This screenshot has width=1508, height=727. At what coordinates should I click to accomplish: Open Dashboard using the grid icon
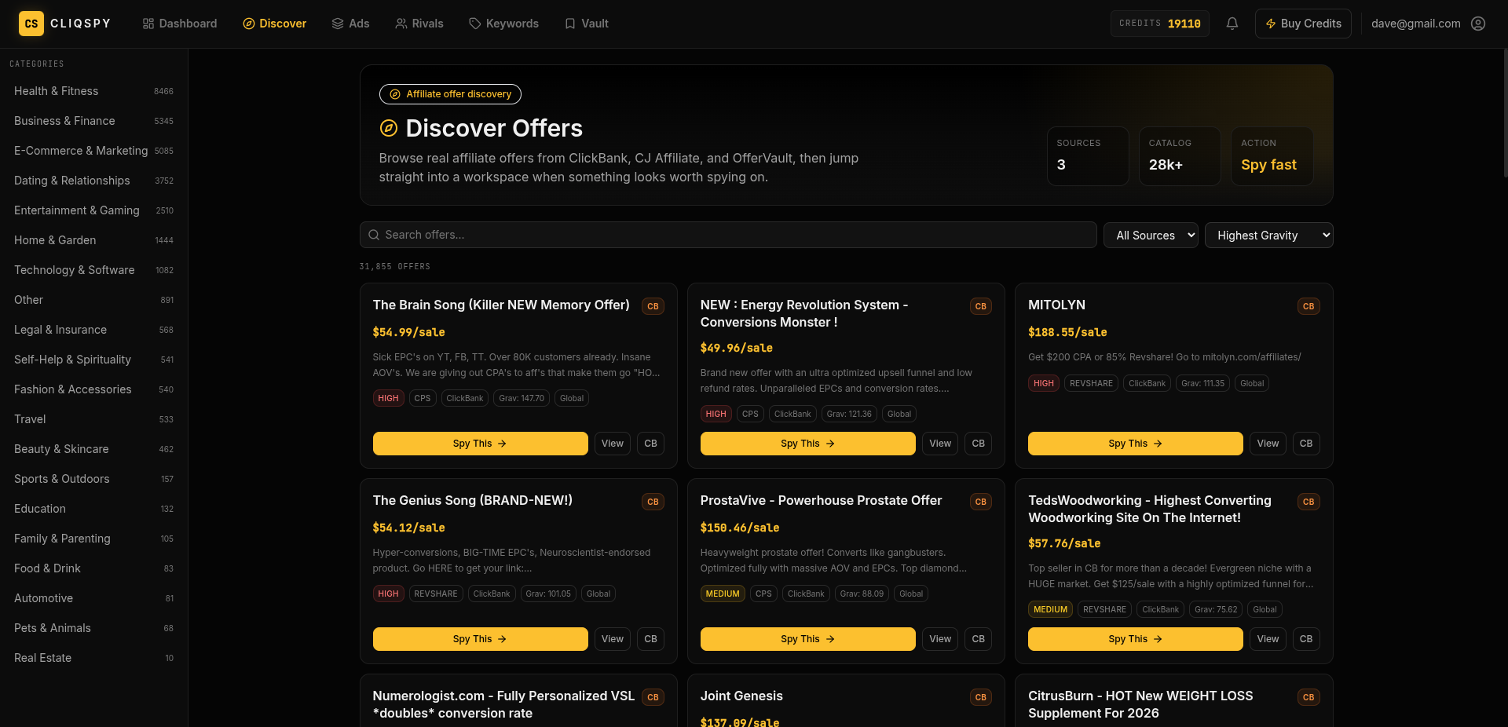147,24
